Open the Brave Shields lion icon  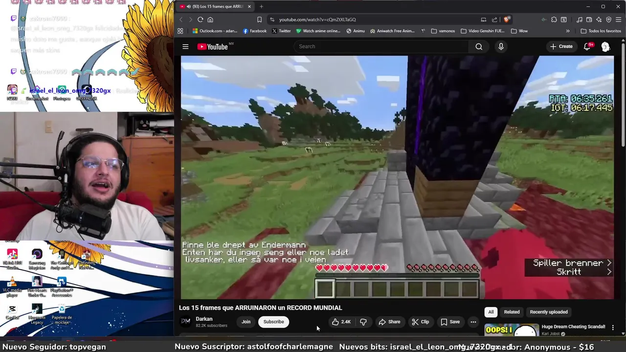[507, 20]
